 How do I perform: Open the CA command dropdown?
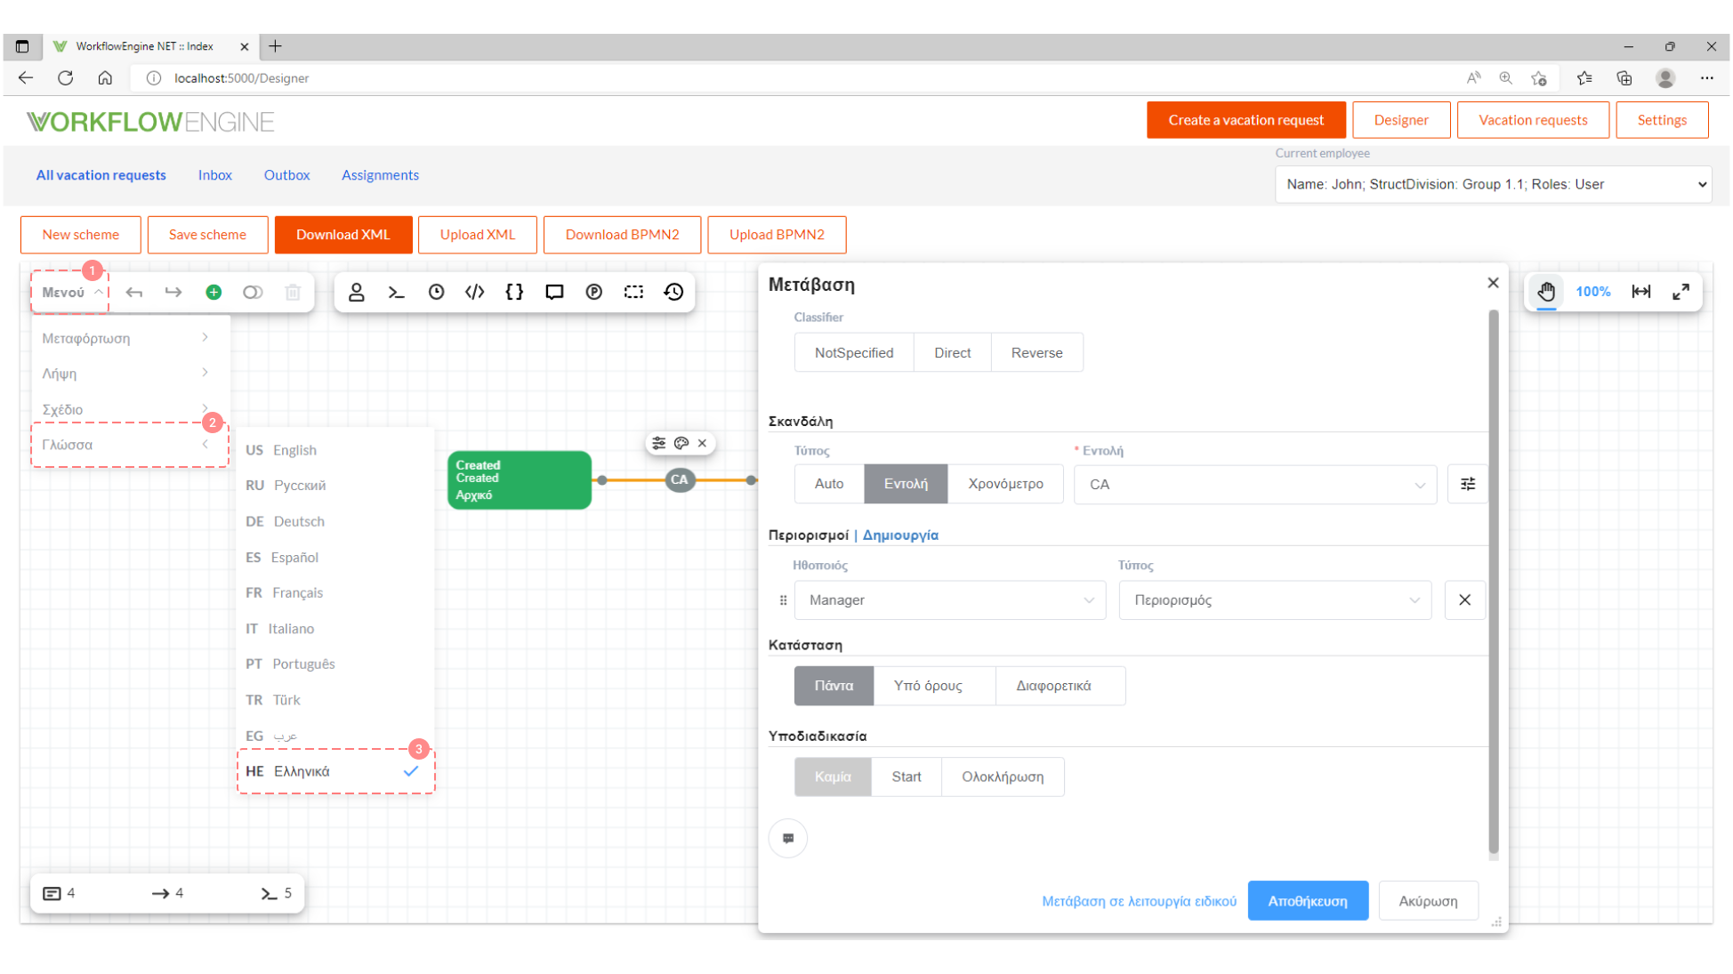pos(1254,485)
